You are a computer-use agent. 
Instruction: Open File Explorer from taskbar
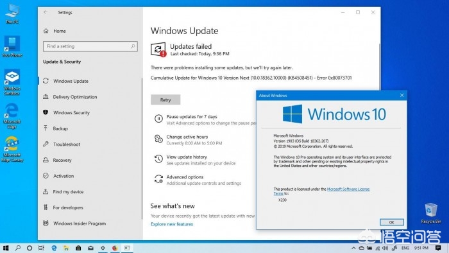(66, 248)
